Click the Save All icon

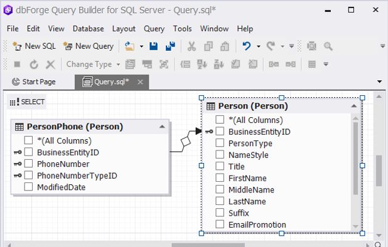(x=170, y=46)
